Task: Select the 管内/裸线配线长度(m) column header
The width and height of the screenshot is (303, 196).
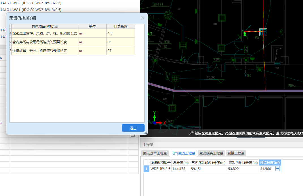Action: point(208,163)
